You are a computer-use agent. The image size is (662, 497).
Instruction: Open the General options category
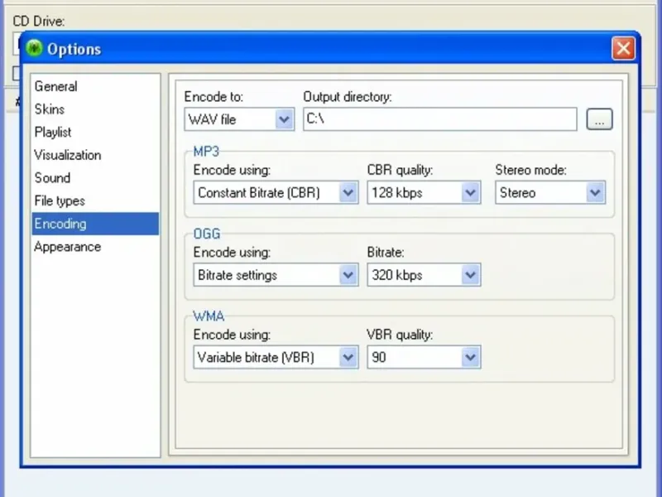click(95, 86)
